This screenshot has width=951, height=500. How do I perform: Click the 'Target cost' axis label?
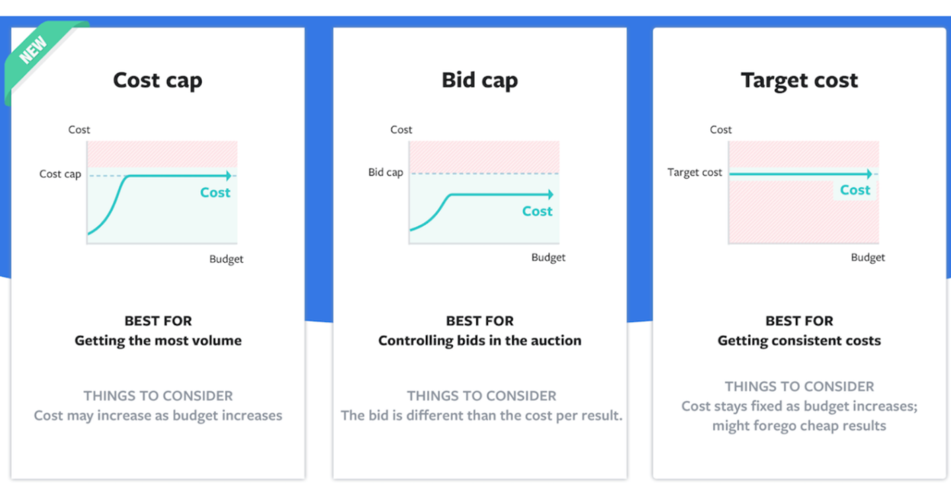pyautogui.click(x=695, y=173)
